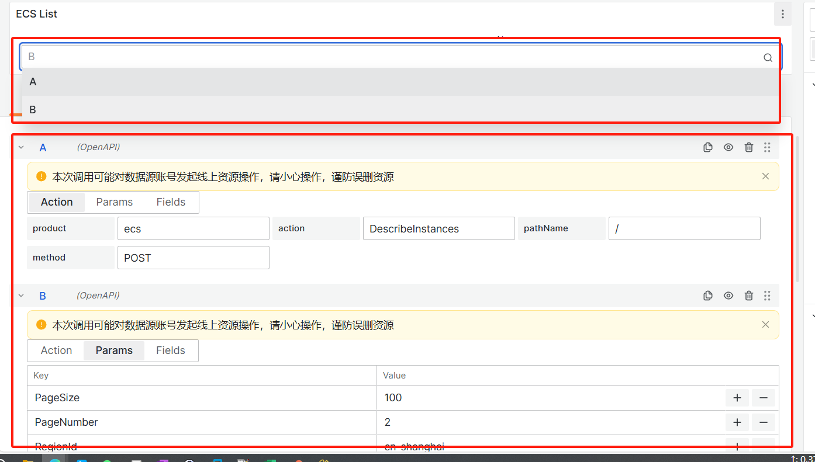Remove the PageSize parameter row
This screenshot has width=815, height=462.
tap(764, 398)
